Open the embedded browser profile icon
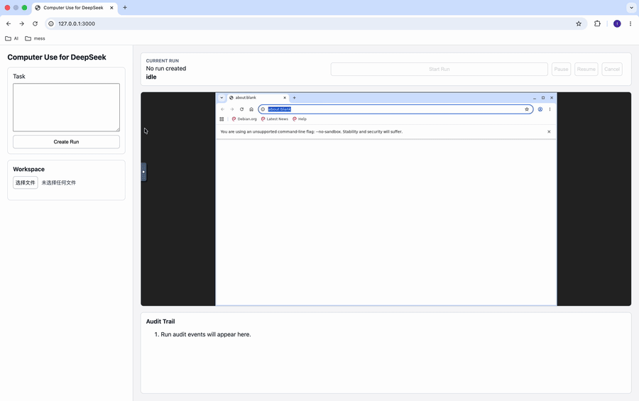Viewport: 639px width, 401px height. tap(540, 109)
